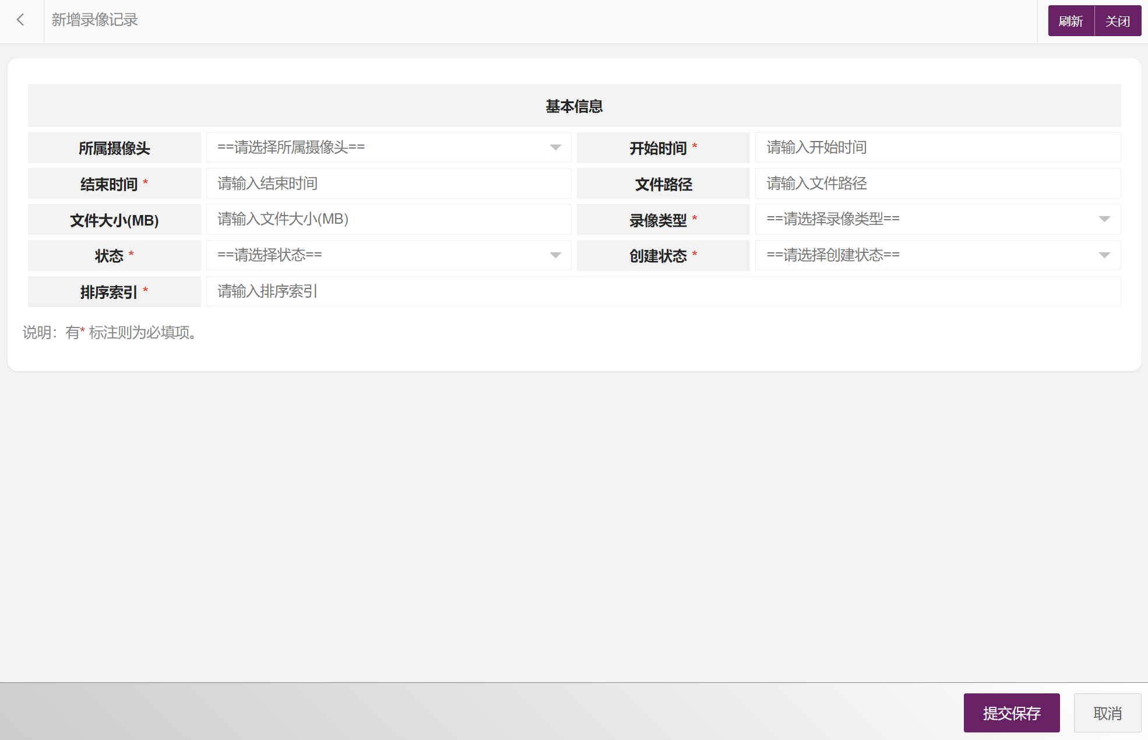Screen dimensions: 1148x740
Task: Click the 排序索引 label cell
Action: click(114, 292)
